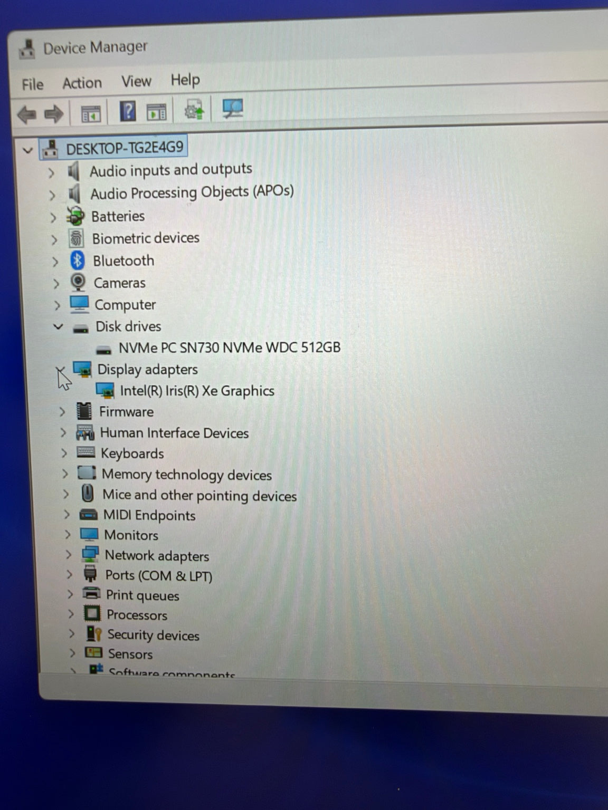Select the Human Interface Devices label
The width and height of the screenshot is (608, 810).
pos(174,433)
